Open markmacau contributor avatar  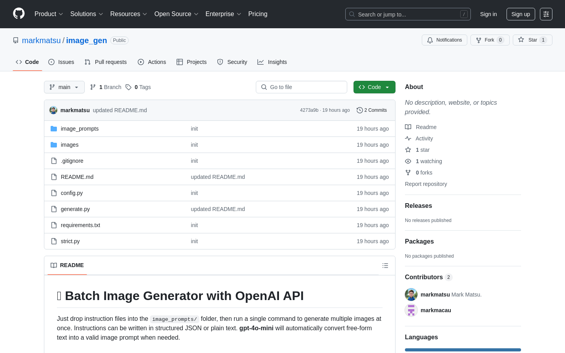tap(411, 310)
